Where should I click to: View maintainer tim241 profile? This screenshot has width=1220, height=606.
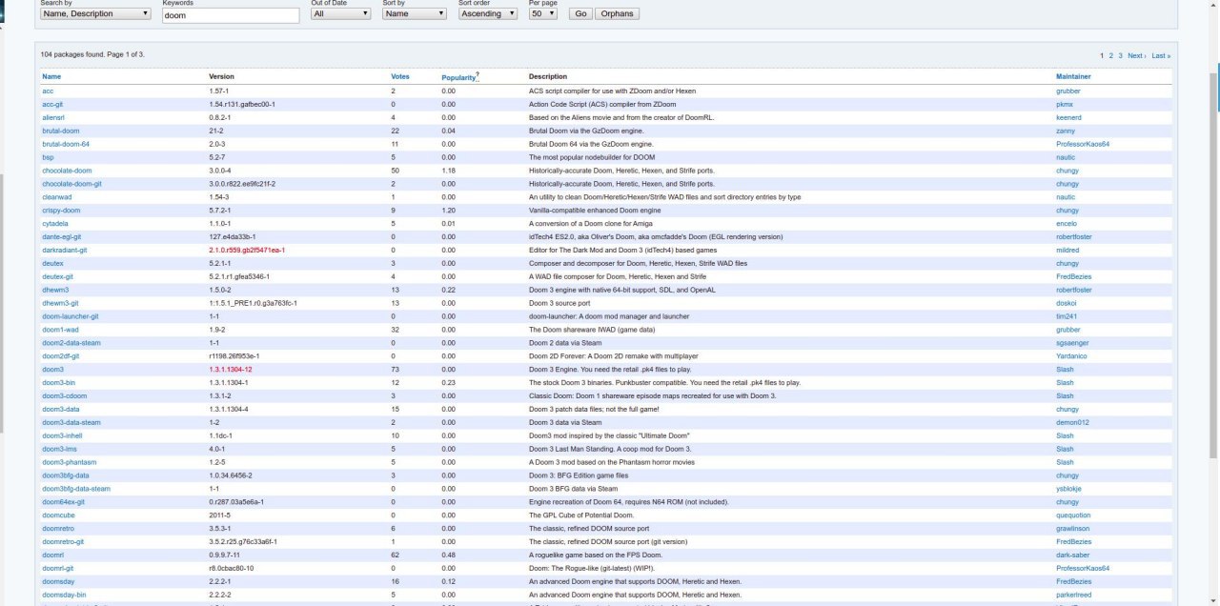pos(1066,316)
